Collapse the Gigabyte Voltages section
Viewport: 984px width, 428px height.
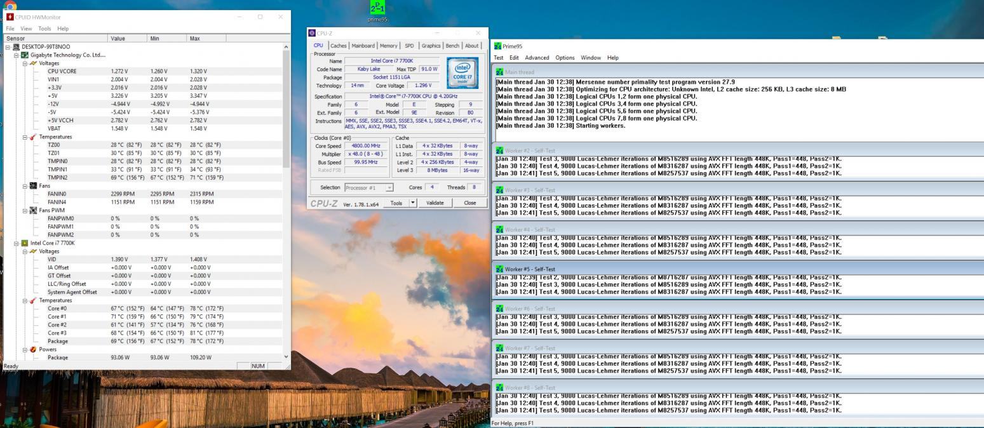click(25, 64)
